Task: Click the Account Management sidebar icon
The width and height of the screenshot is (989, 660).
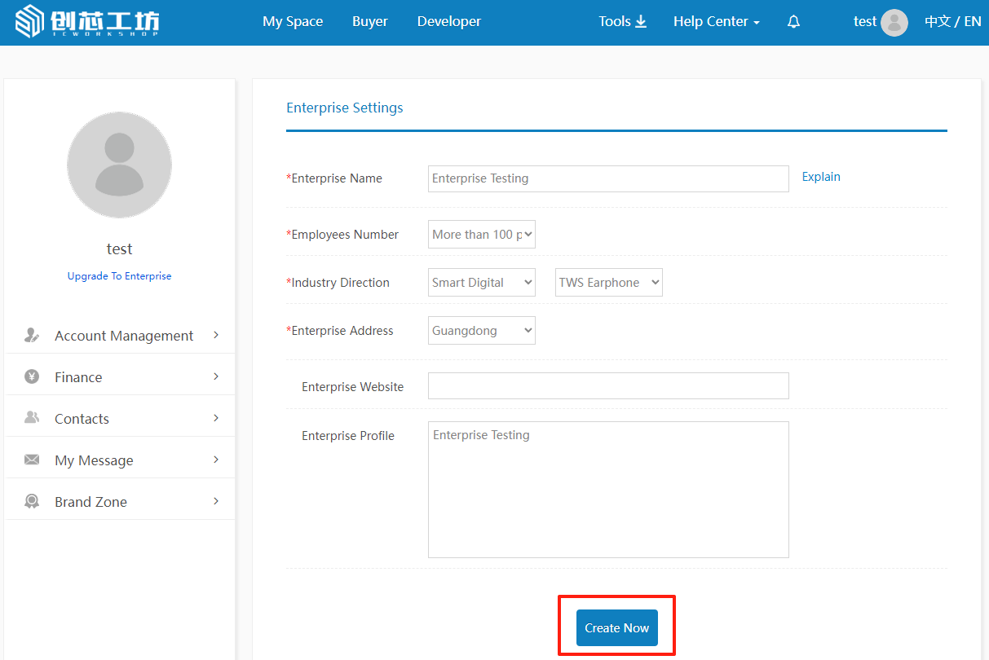Action: (32, 335)
